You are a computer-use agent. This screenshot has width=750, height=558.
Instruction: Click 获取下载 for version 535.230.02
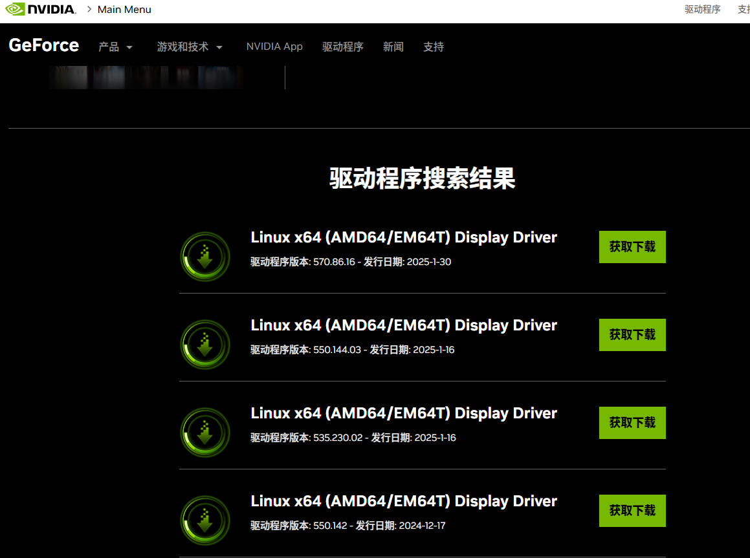coord(632,423)
